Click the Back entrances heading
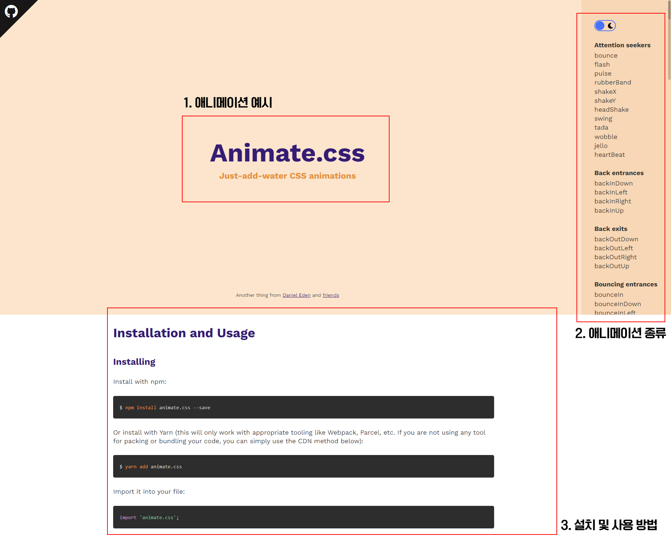This screenshot has height=537, width=671. point(619,173)
